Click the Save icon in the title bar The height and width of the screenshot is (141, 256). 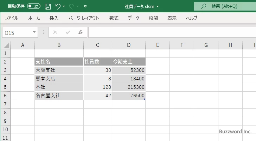(48, 7)
